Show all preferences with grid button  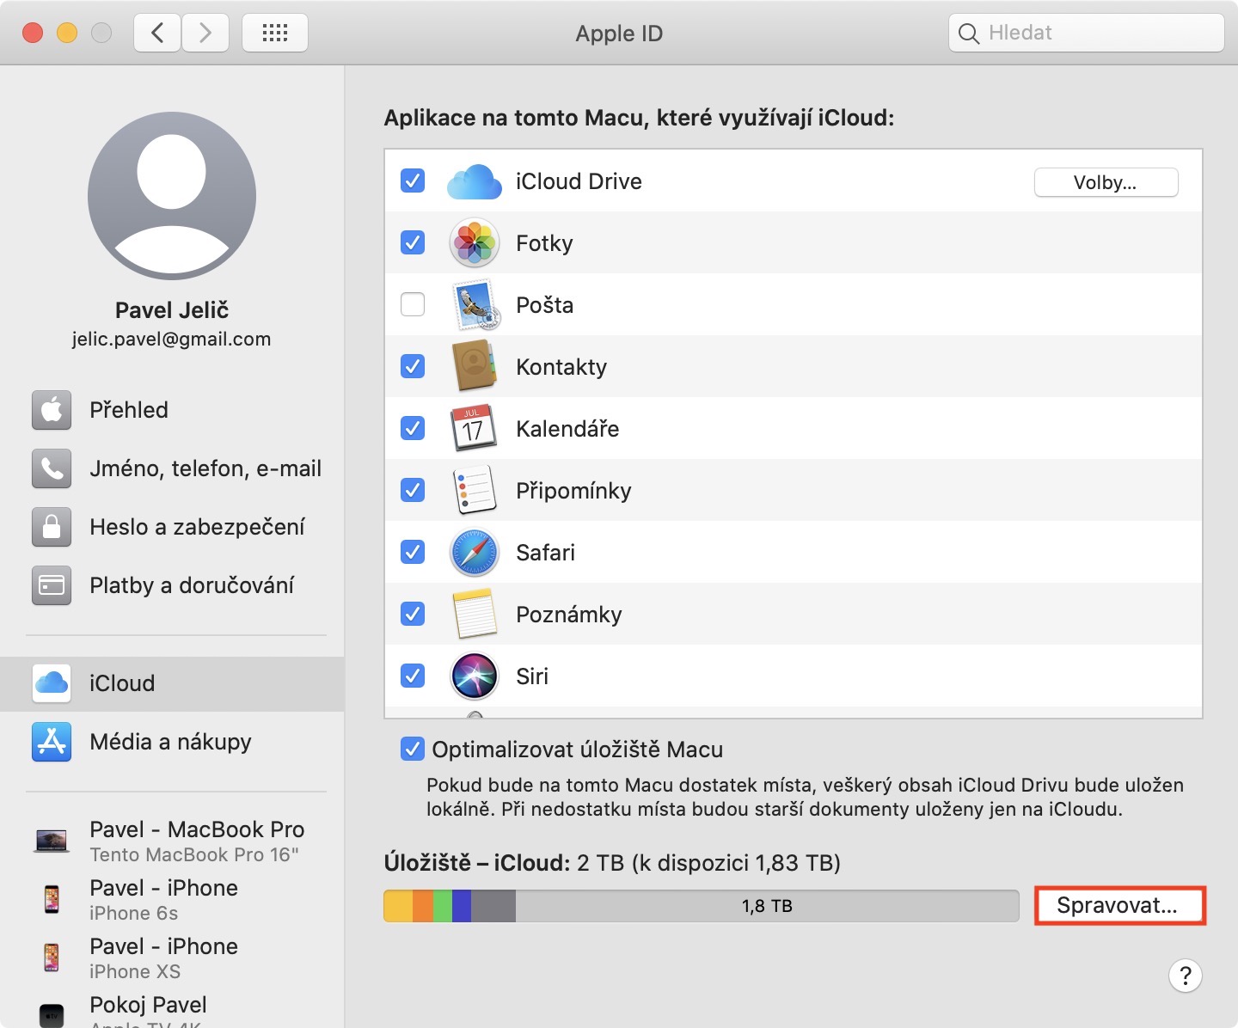(275, 33)
